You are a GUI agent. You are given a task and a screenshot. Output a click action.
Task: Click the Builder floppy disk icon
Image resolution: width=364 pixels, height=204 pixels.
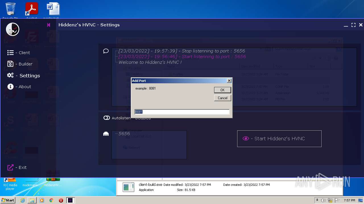(x=11, y=64)
